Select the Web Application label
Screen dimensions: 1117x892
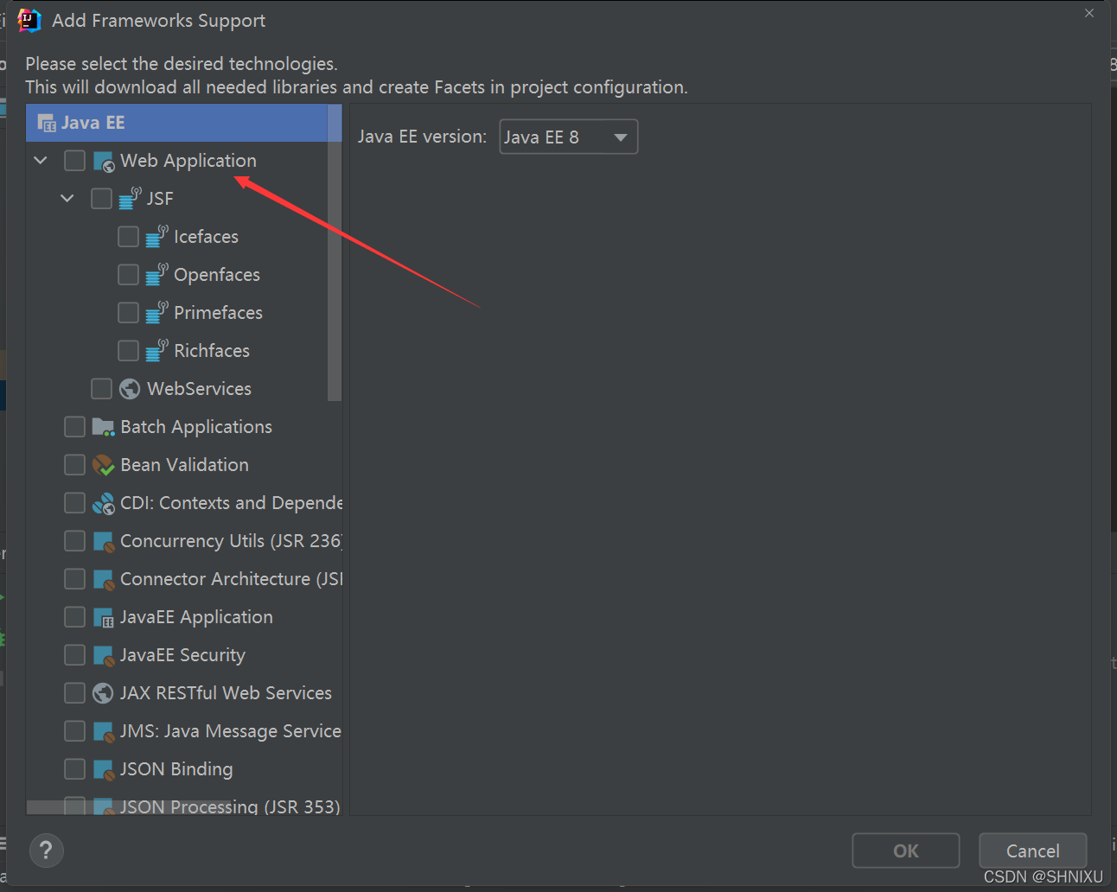pyautogui.click(x=188, y=161)
